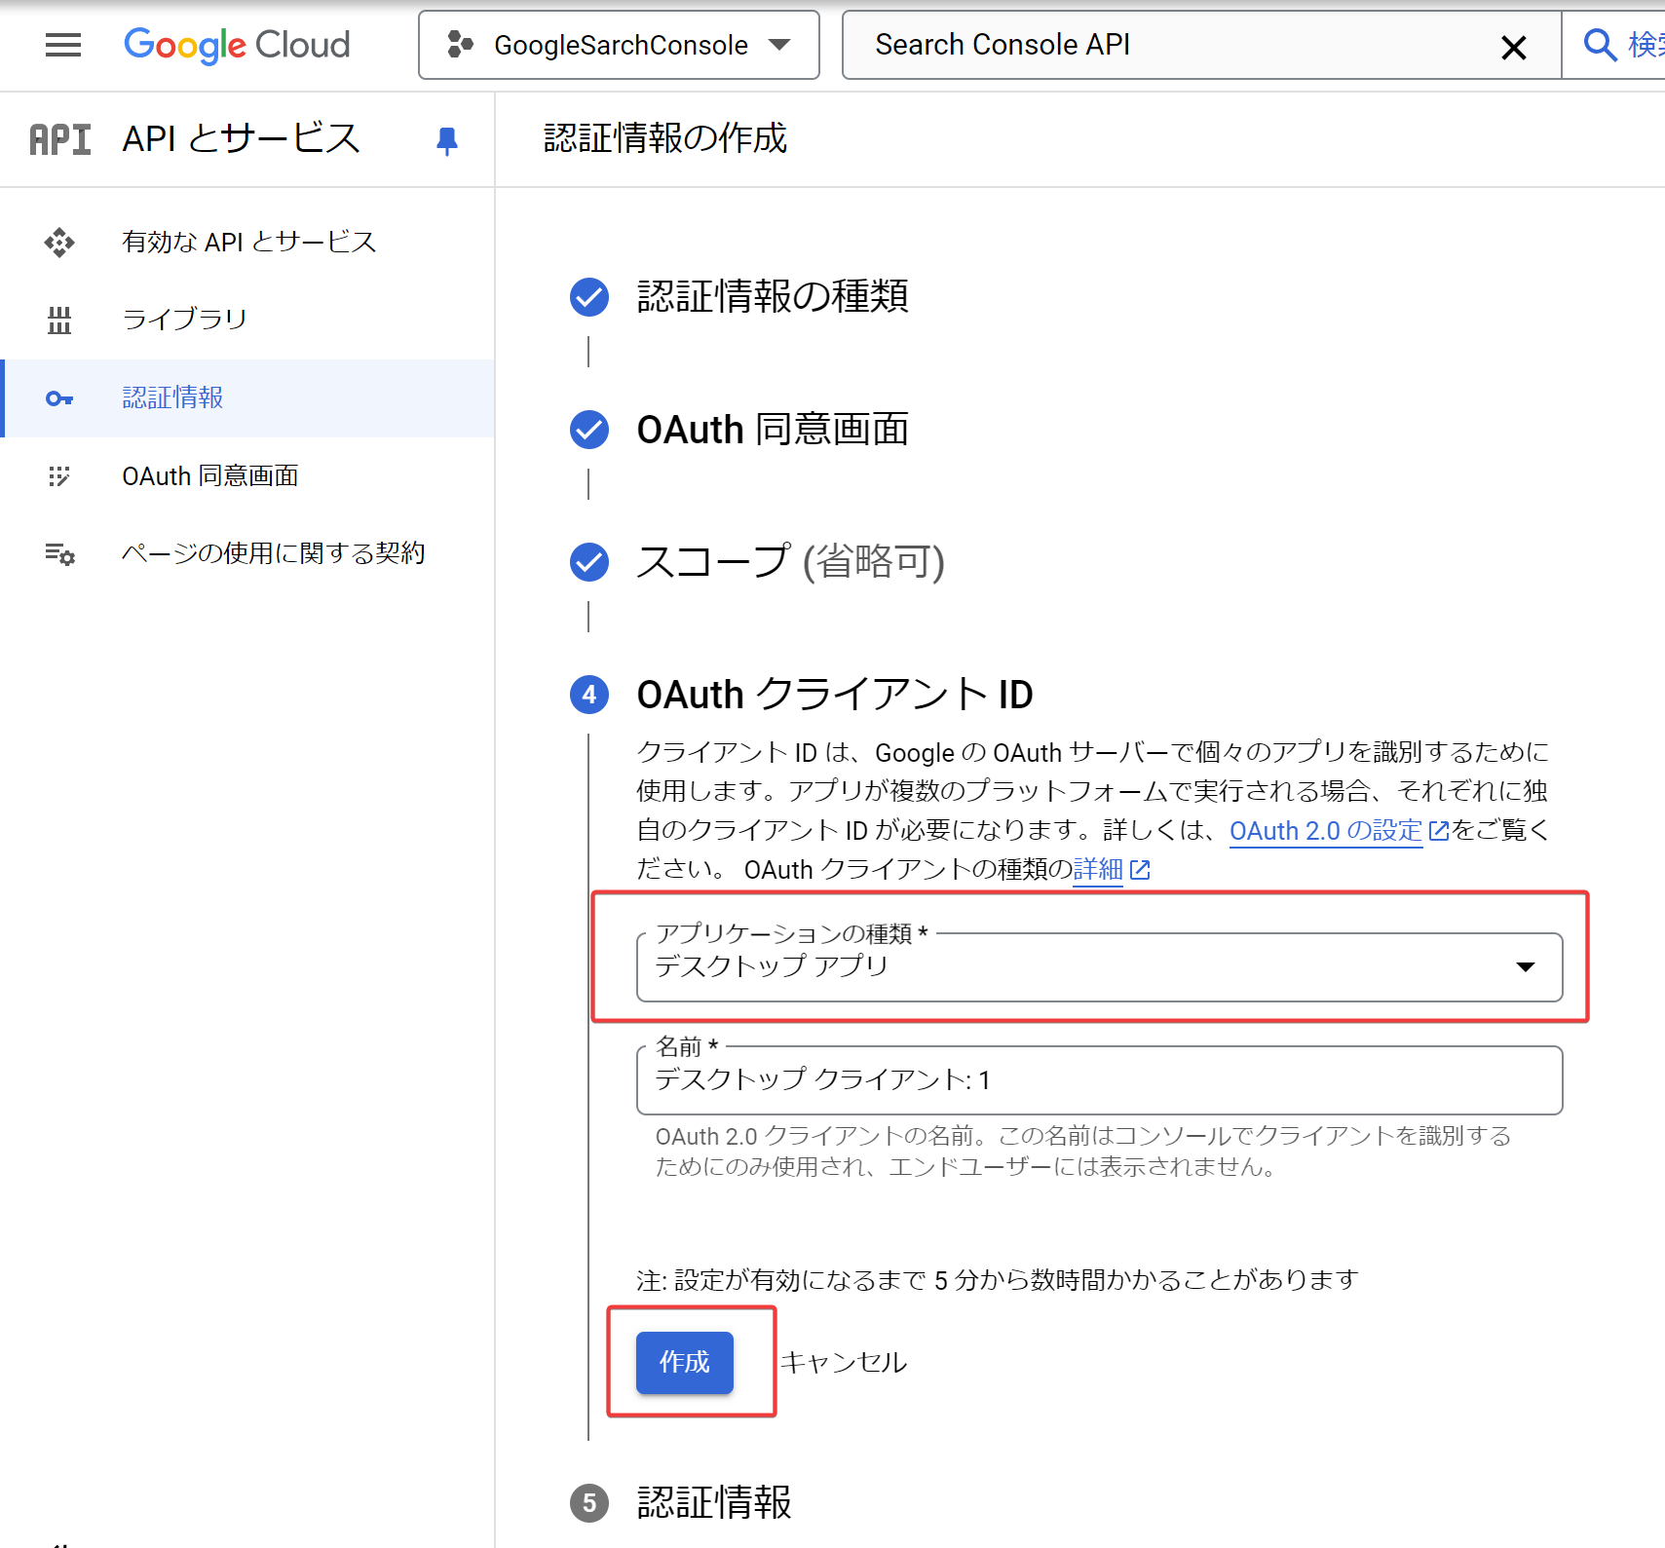Click the external-link icon after 詳細
Image resolution: width=1665 pixels, height=1548 pixels.
point(1140,869)
